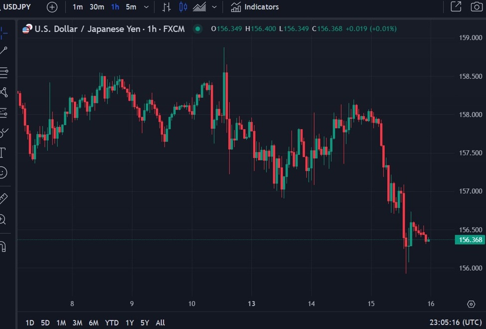Viewport: 486px width, 329px height.
Task: Expand the chart style dropdown arrow
Action: pyautogui.click(x=214, y=7)
